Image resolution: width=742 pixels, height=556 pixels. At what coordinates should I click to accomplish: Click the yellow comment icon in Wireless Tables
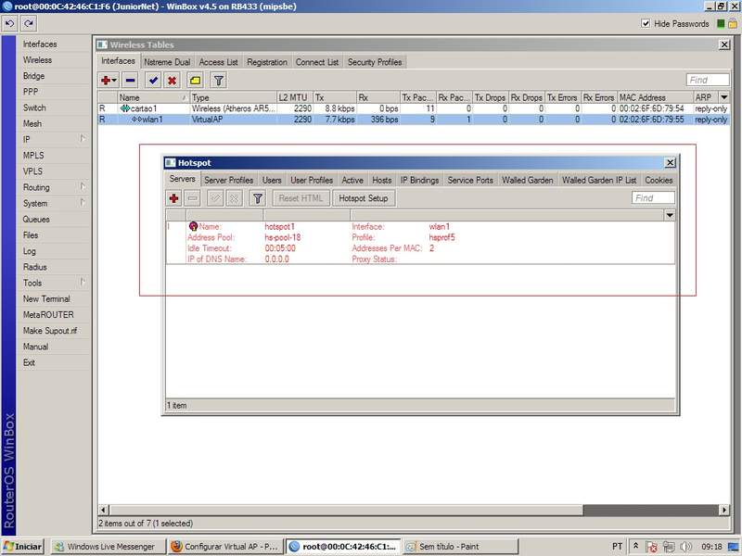tap(195, 81)
